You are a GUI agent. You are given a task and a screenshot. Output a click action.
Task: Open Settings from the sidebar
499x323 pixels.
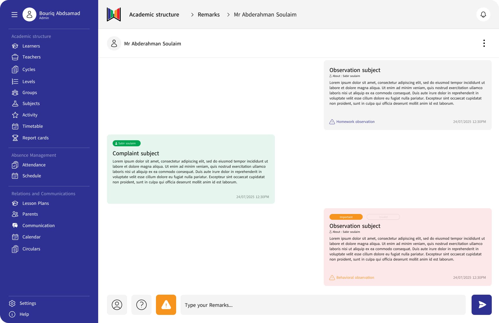point(27,303)
